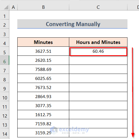Select row 7 header
Image resolution: width=139 pixels, height=139 pixels.
pos(4,69)
